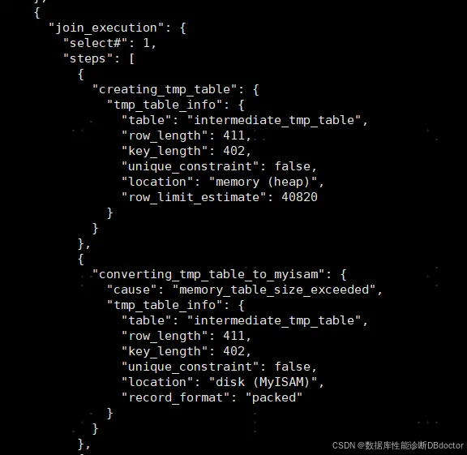Click the "select#" key line
467x455 pixels.
[x=109, y=44]
